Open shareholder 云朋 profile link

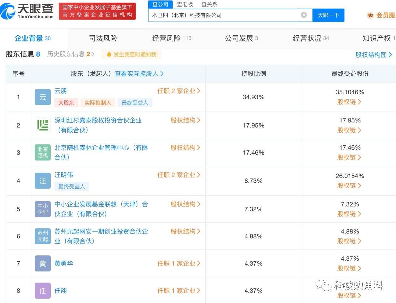[61, 91]
